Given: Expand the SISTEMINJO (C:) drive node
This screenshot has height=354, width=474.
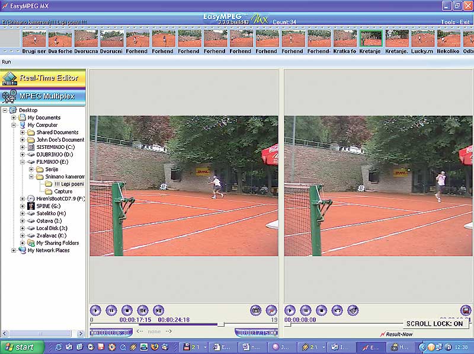Looking at the screenshot, I should (x=23, y=147).
